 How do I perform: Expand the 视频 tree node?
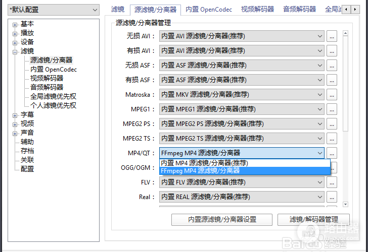[15, 124]
